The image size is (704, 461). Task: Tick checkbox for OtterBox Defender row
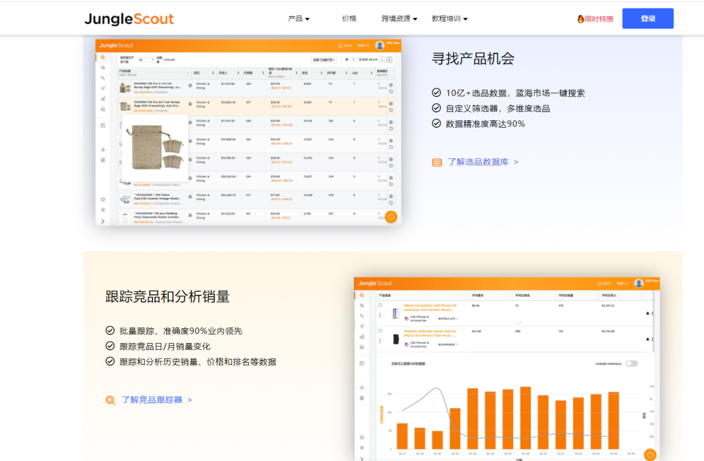380,331
